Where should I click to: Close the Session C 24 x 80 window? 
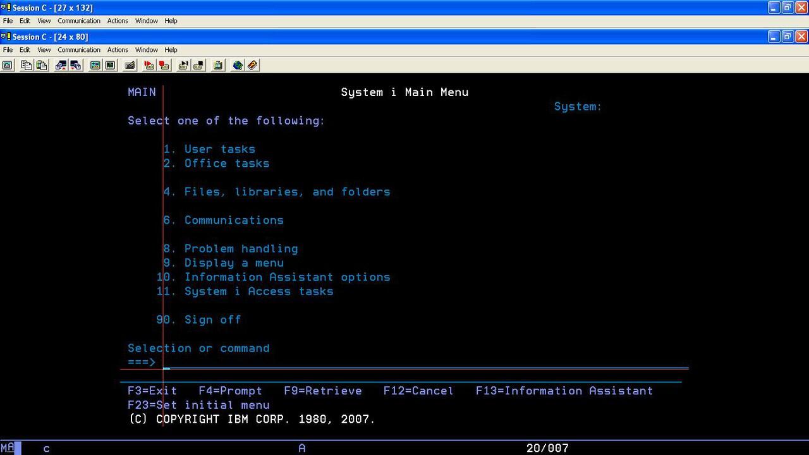[x=801, y=37]
